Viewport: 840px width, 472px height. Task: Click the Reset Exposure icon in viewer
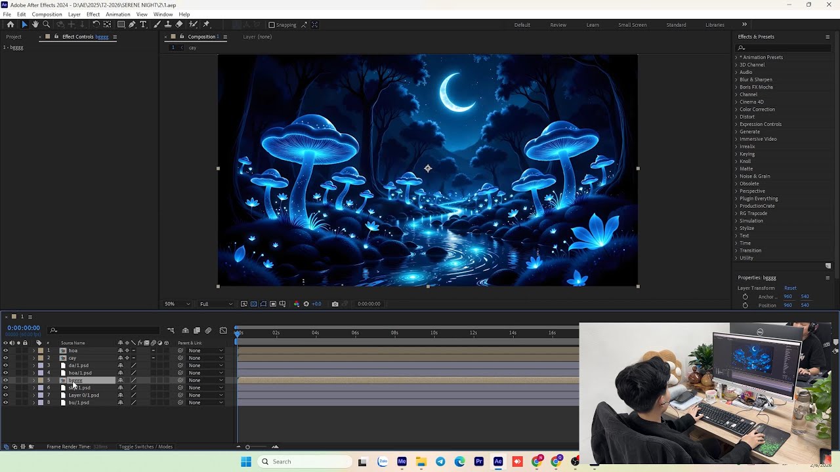click(306, 304)
